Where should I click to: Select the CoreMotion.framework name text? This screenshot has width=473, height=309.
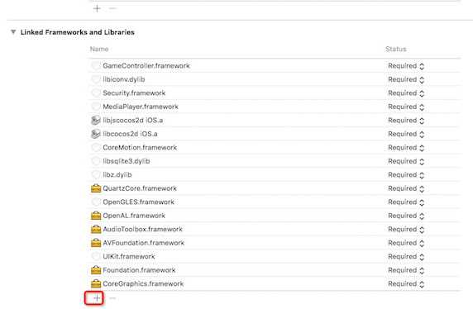pos(140,147)
